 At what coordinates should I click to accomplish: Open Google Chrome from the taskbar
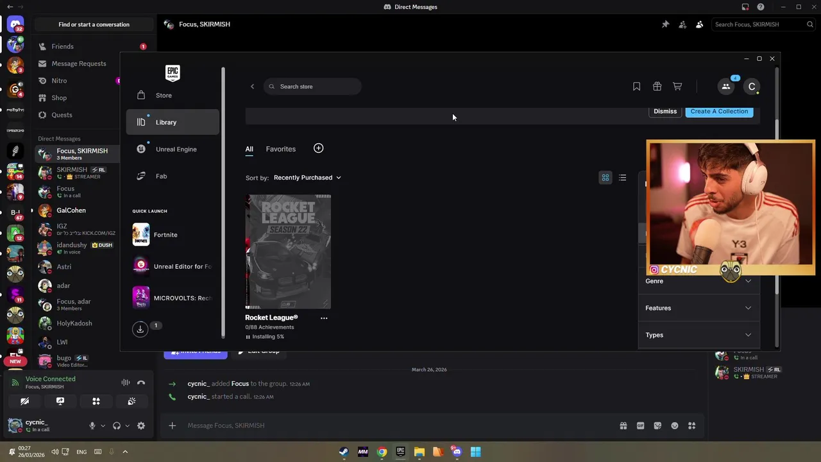[x=382, y=452]
